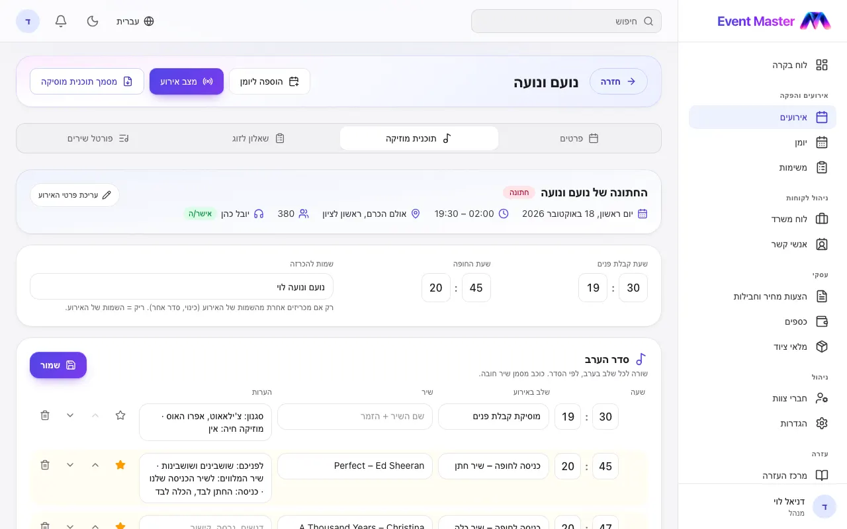The height and width of the screenshot is (529, 847).
Task: Click the חזרה back arrow button
Action: point(619,81)
